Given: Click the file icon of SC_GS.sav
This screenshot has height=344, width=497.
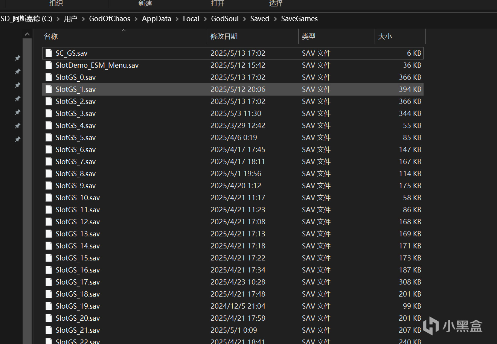Looking at the screenshot, I should click(x=49, y=53).
